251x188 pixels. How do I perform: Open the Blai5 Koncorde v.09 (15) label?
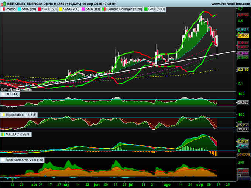(x=24, y=160)
